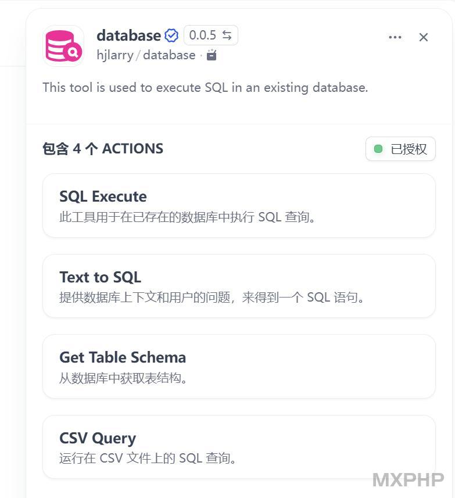This screenshot has height=498, width=455.
Task: Click the SQL Execute description text
Action: coord(187,217)
